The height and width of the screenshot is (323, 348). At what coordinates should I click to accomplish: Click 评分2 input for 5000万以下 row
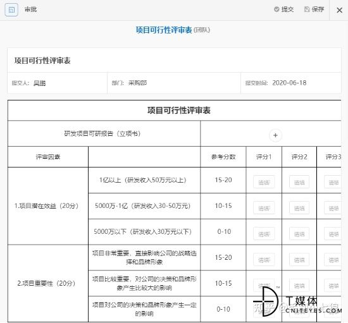click(x=299, y=234)
